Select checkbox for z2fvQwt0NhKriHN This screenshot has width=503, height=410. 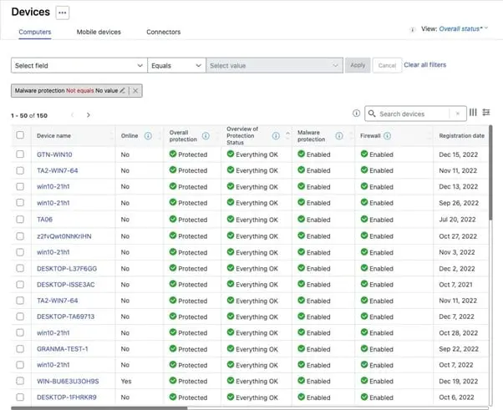pyautogui.click(x=20, y=236)
